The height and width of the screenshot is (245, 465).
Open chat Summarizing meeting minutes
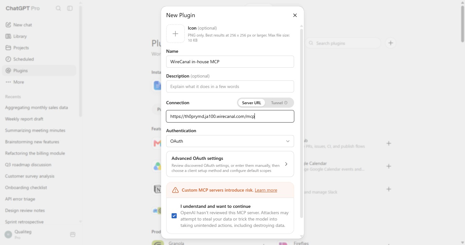(x=35, y=130)
